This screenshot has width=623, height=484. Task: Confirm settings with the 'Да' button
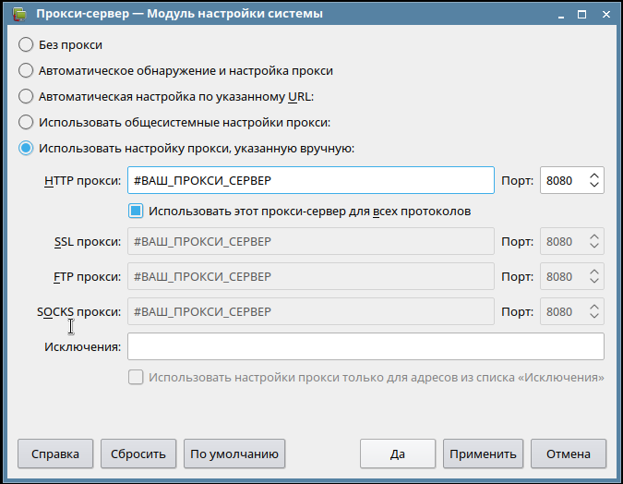398,454
